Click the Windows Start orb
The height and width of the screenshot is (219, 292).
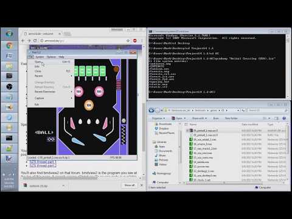[x=9, y=34]
